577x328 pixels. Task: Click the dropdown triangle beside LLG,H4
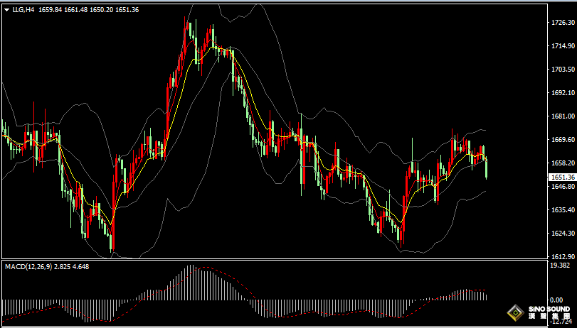(6, 10)
